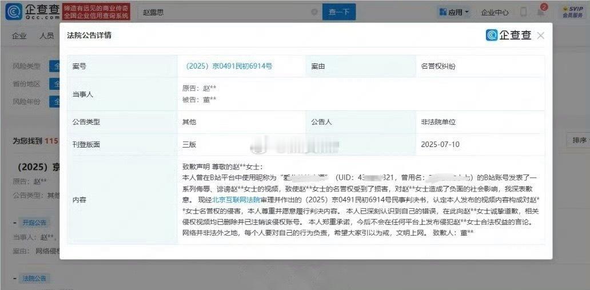The image size is (590, 290).
Task: Open case number link (2025)京0491民初6914号
Action: [x=229, y=66]
